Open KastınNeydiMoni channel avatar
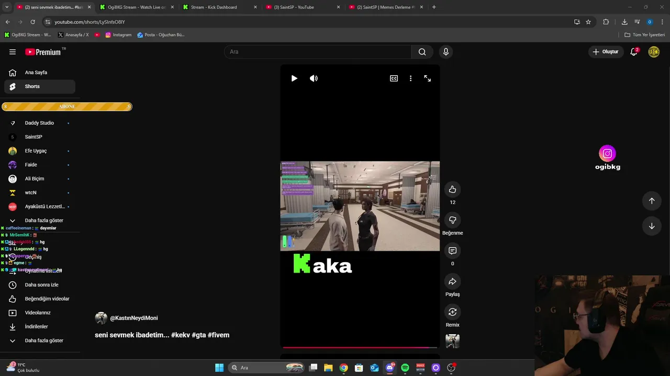 (x=101, y=318)
